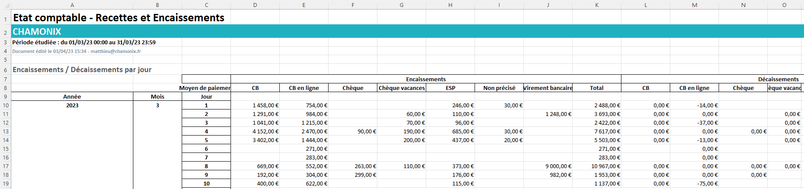Click the CHAMONIX banner cell

tap(37, 32)
